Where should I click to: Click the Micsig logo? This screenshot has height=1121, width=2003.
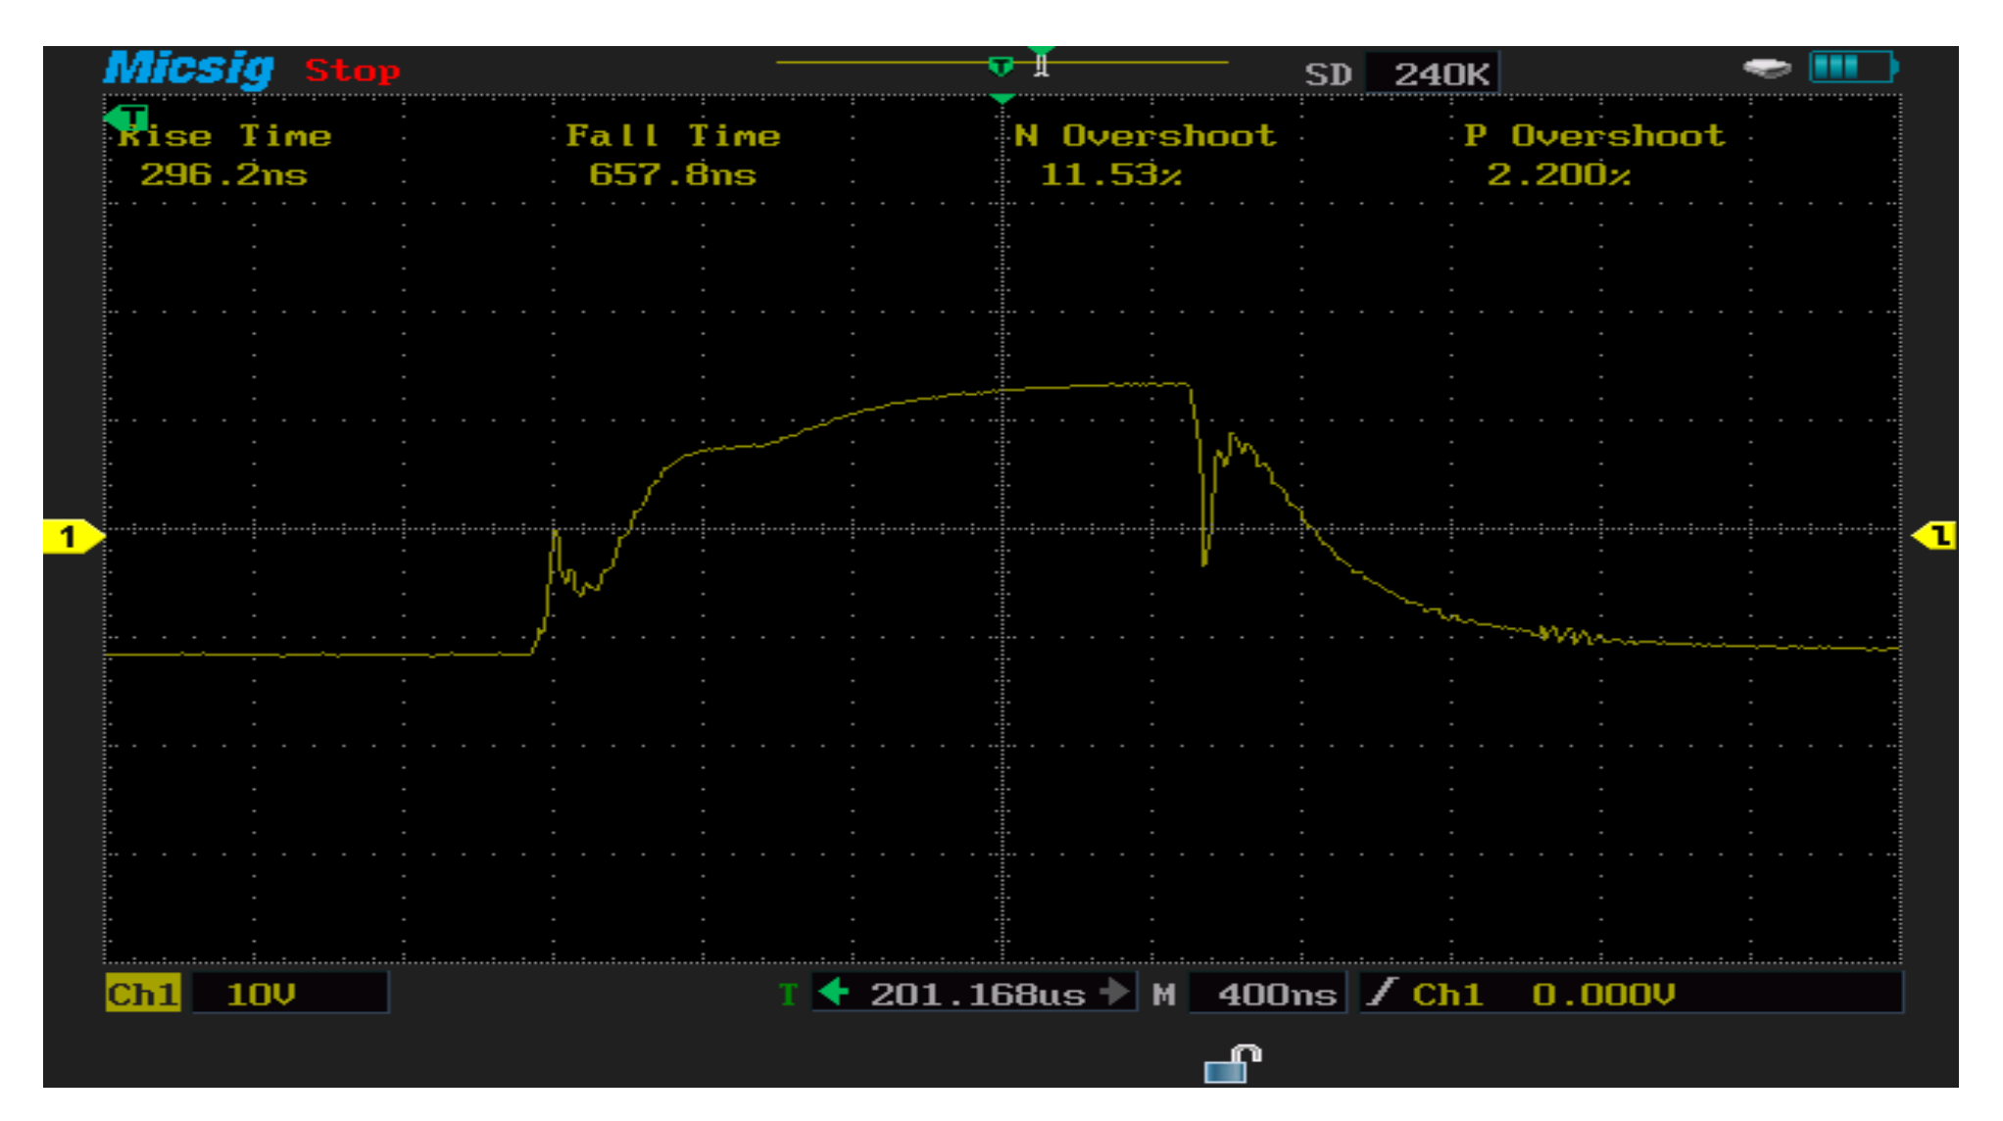point(188,69)
